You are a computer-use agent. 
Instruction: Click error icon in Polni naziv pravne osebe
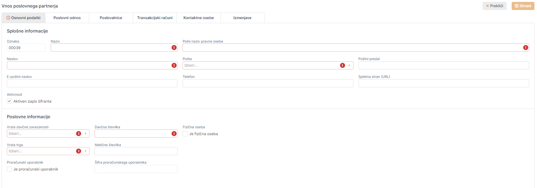[x=525, y=48]
